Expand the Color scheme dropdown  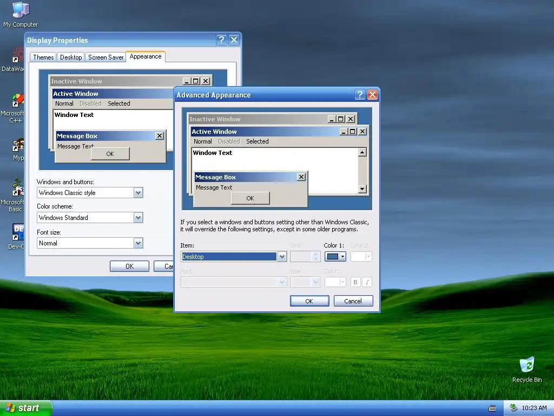point(138,218)
